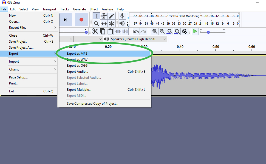Click the Fit Project zoom icon

pos(177,31)
